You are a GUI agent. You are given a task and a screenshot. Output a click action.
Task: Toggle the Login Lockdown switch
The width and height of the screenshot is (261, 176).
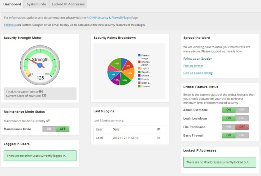(235, 118)
